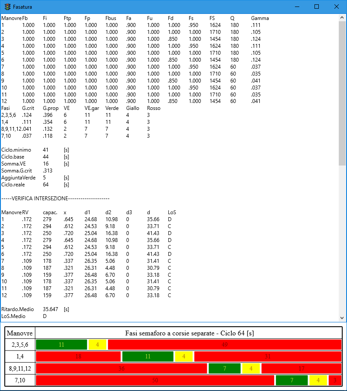Click the 'RV' column header
Image resolution: width=347 pixels, height=391 pixels.
(x=25, y=212)
